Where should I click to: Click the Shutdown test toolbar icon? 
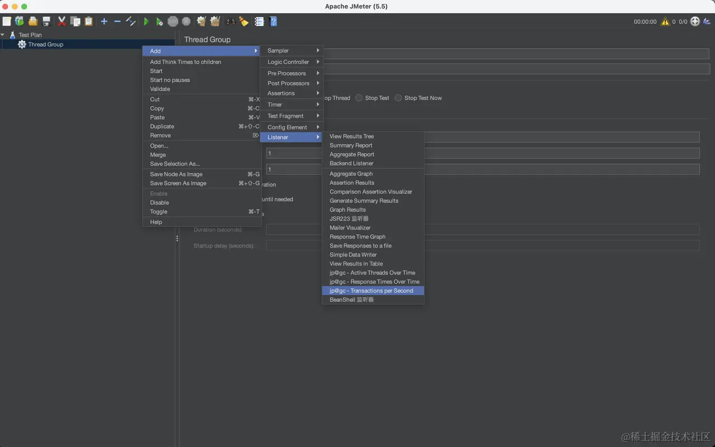point(186,21)
